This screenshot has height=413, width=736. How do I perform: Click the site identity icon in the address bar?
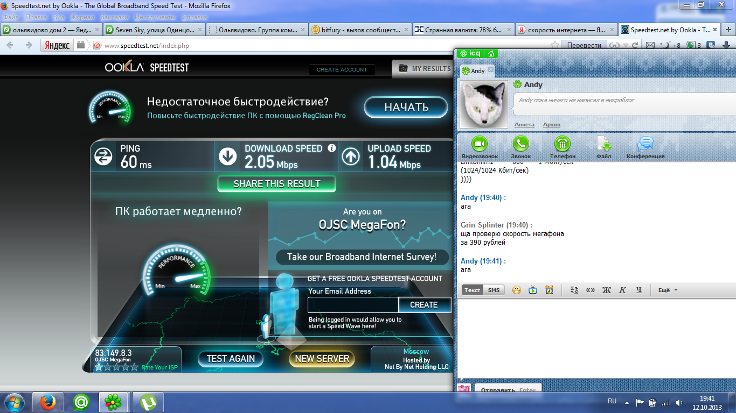pyautogui.click(x=97, y=46)
